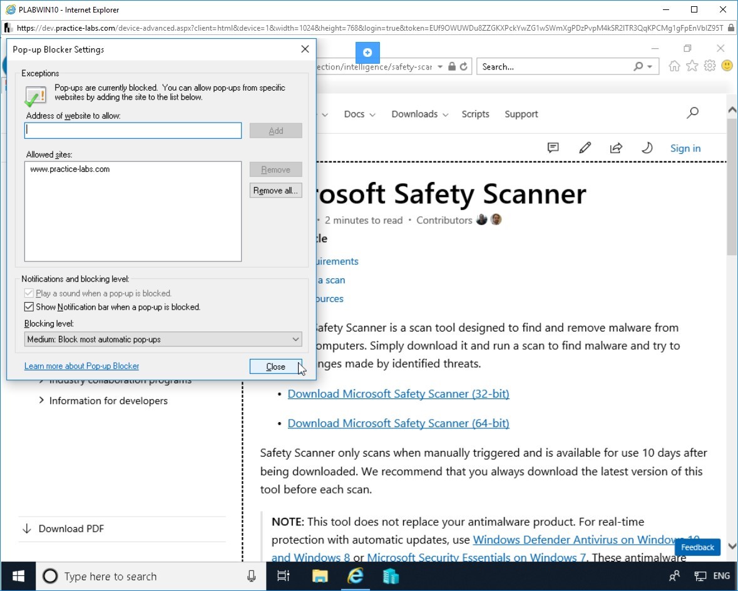The image size is (738, 591).
Task: Toggle dark theme moon icon
Action: coord(647,148)
